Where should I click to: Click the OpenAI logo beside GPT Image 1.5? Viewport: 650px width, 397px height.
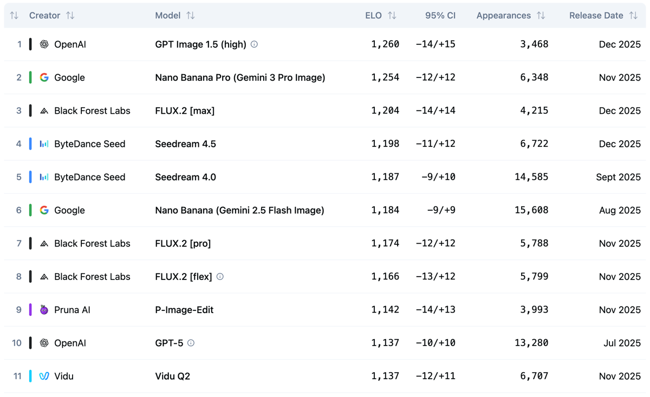(x=43, y=44)
